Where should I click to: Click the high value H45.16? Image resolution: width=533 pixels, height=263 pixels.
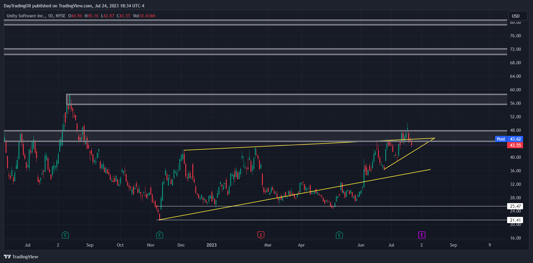pyautogui.click(x=92, y=16)
